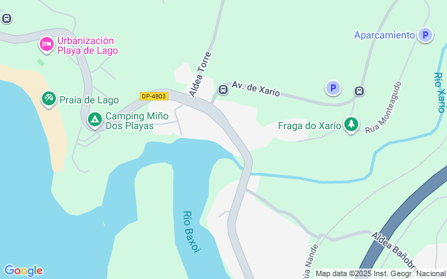Click the Fraga do Xarío tree marker
This screenshot has width=447, height=279.
351,124
